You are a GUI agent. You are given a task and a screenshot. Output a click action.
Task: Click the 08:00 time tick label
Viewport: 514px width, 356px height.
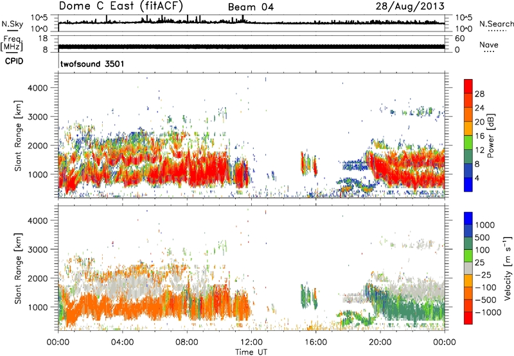click(187, 343)
